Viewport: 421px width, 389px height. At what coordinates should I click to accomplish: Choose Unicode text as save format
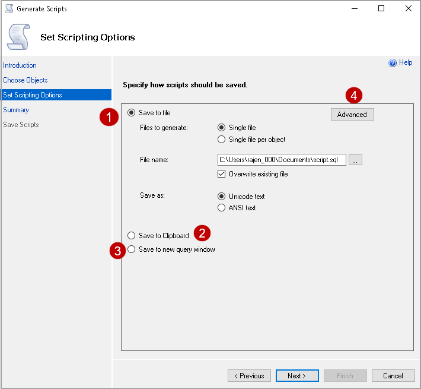[222, 197]
